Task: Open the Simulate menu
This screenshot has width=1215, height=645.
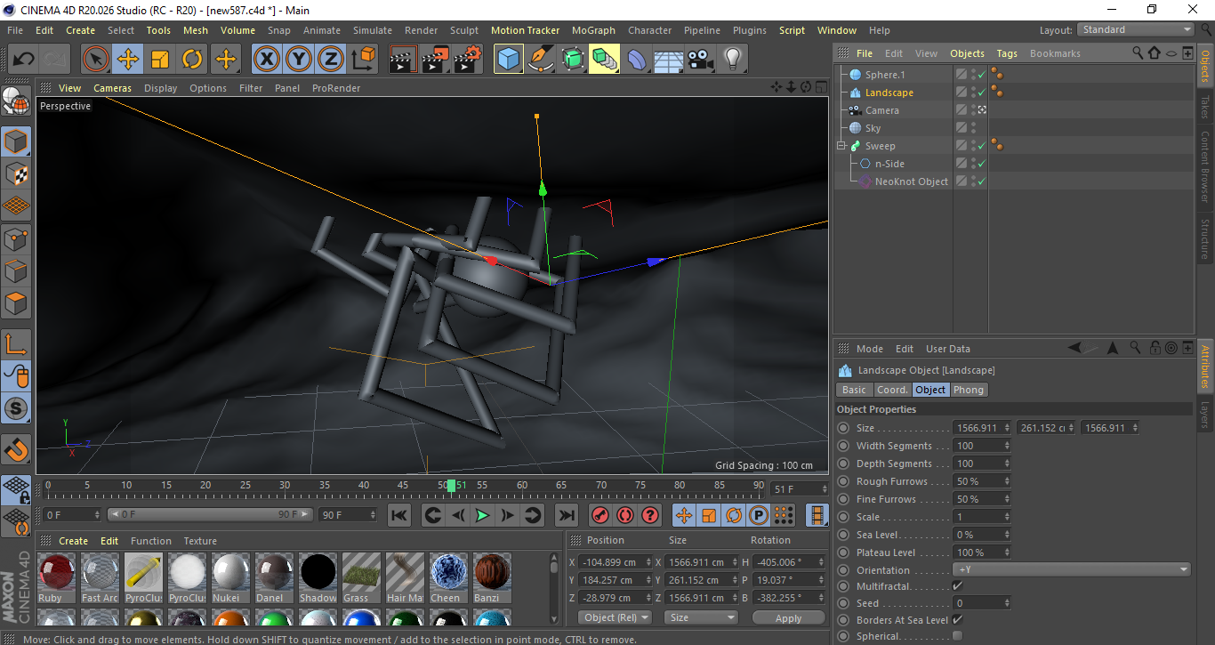Action: coord(372,30)
